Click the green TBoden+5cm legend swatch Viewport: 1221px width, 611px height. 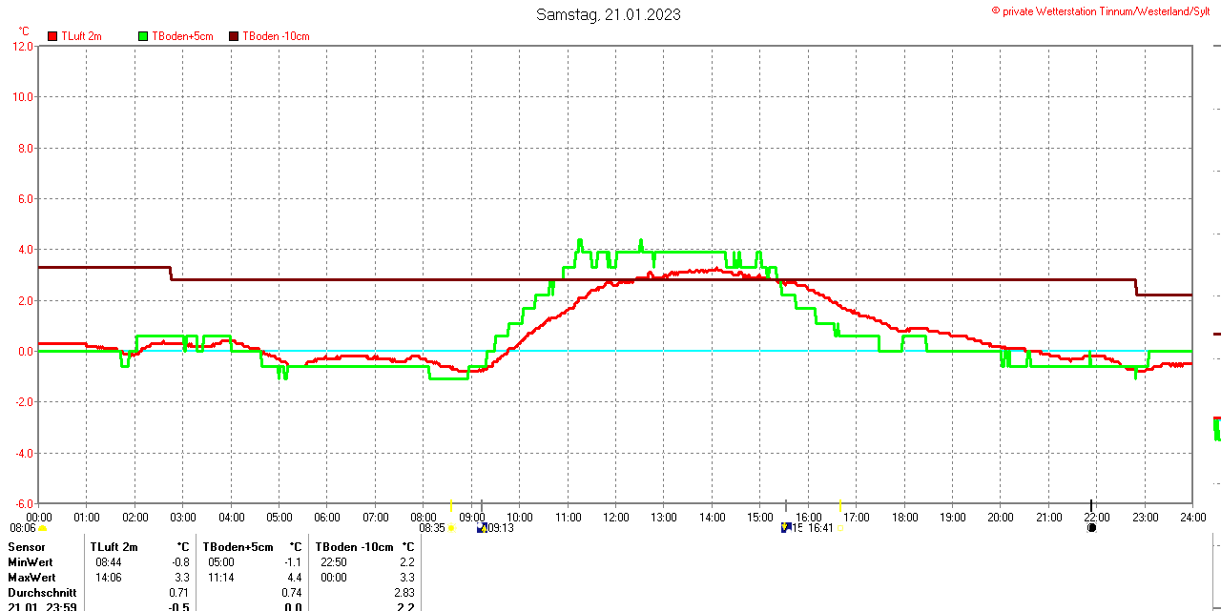tap(144, 36)
